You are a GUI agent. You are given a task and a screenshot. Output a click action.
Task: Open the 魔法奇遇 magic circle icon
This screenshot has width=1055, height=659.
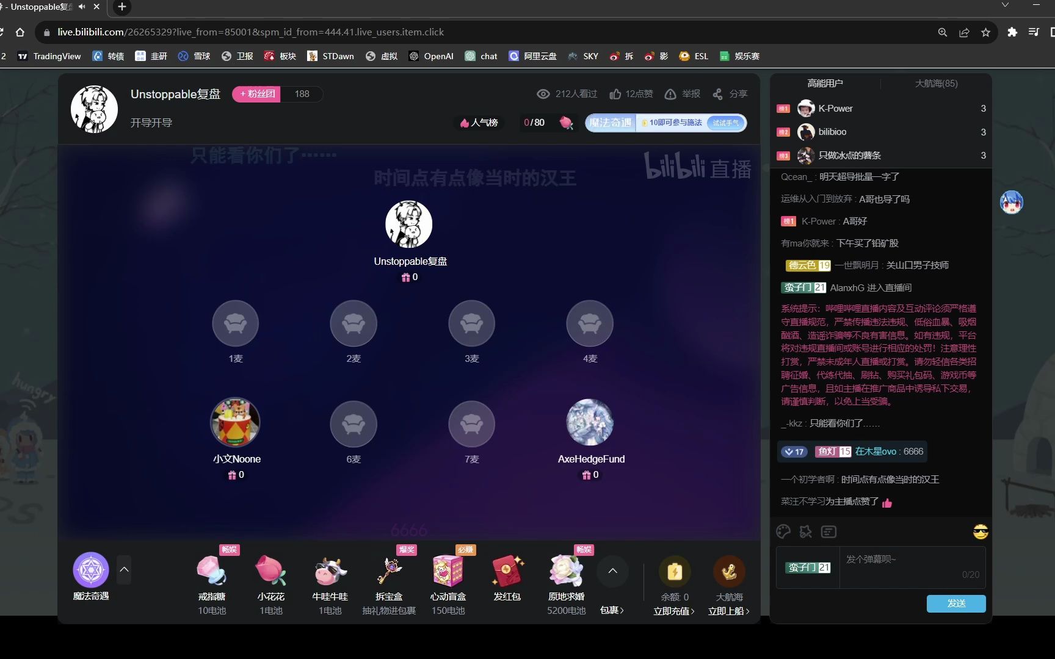tap(91, 570)
